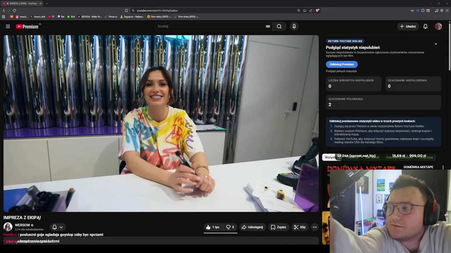Screen dimensions: 451x253
Task: Open the nowciu_ Instagram bookmark
Action: (x=21, y=17)
